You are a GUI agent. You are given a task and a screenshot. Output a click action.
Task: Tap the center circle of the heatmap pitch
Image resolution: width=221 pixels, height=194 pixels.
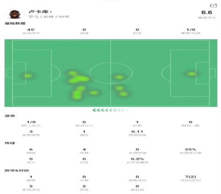click(111, 73)
